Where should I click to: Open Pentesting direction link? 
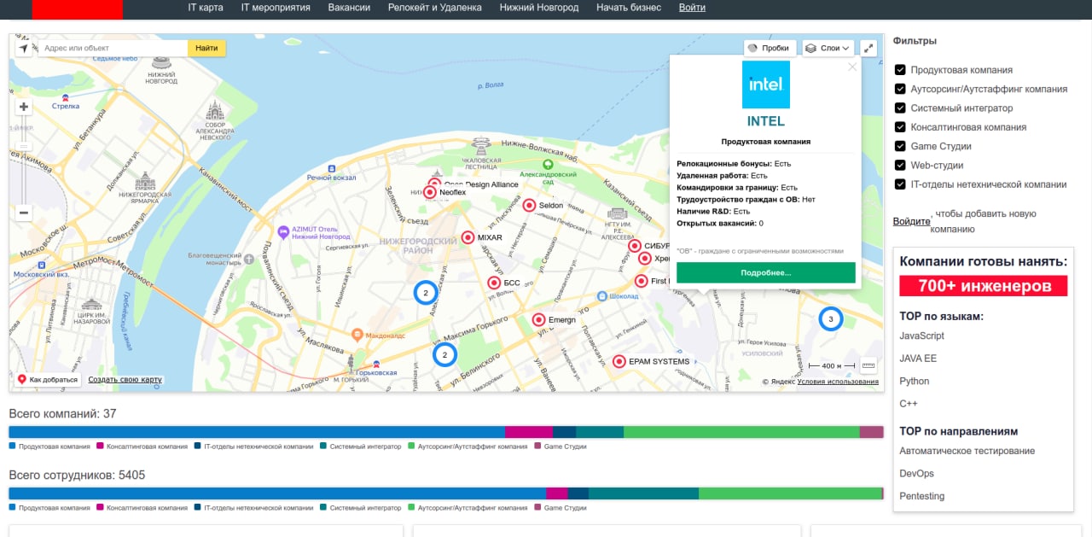pyautogui.click(x=922, y=496)
